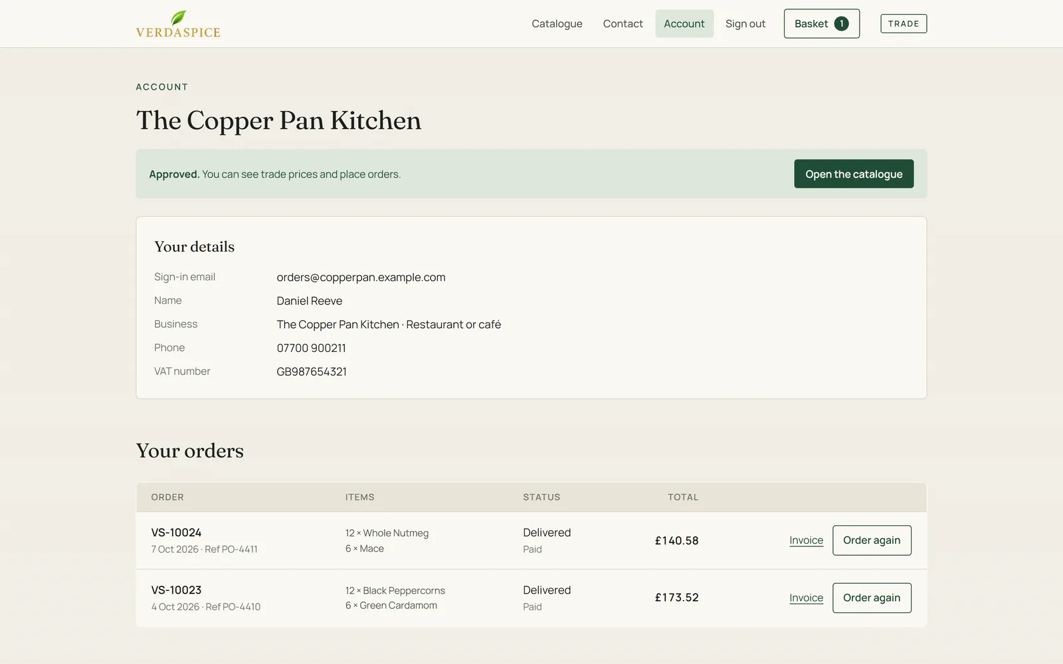Click order number VS-10024
The image size is (1063, 664).
[x=176, y=533]
